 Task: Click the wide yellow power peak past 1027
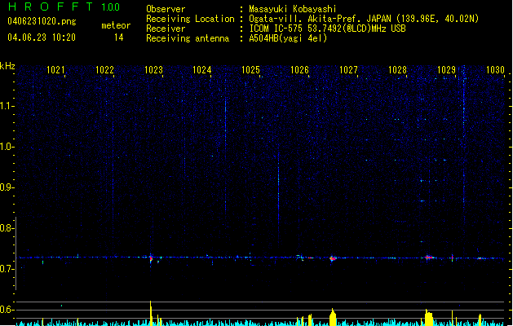coord(333,317)
